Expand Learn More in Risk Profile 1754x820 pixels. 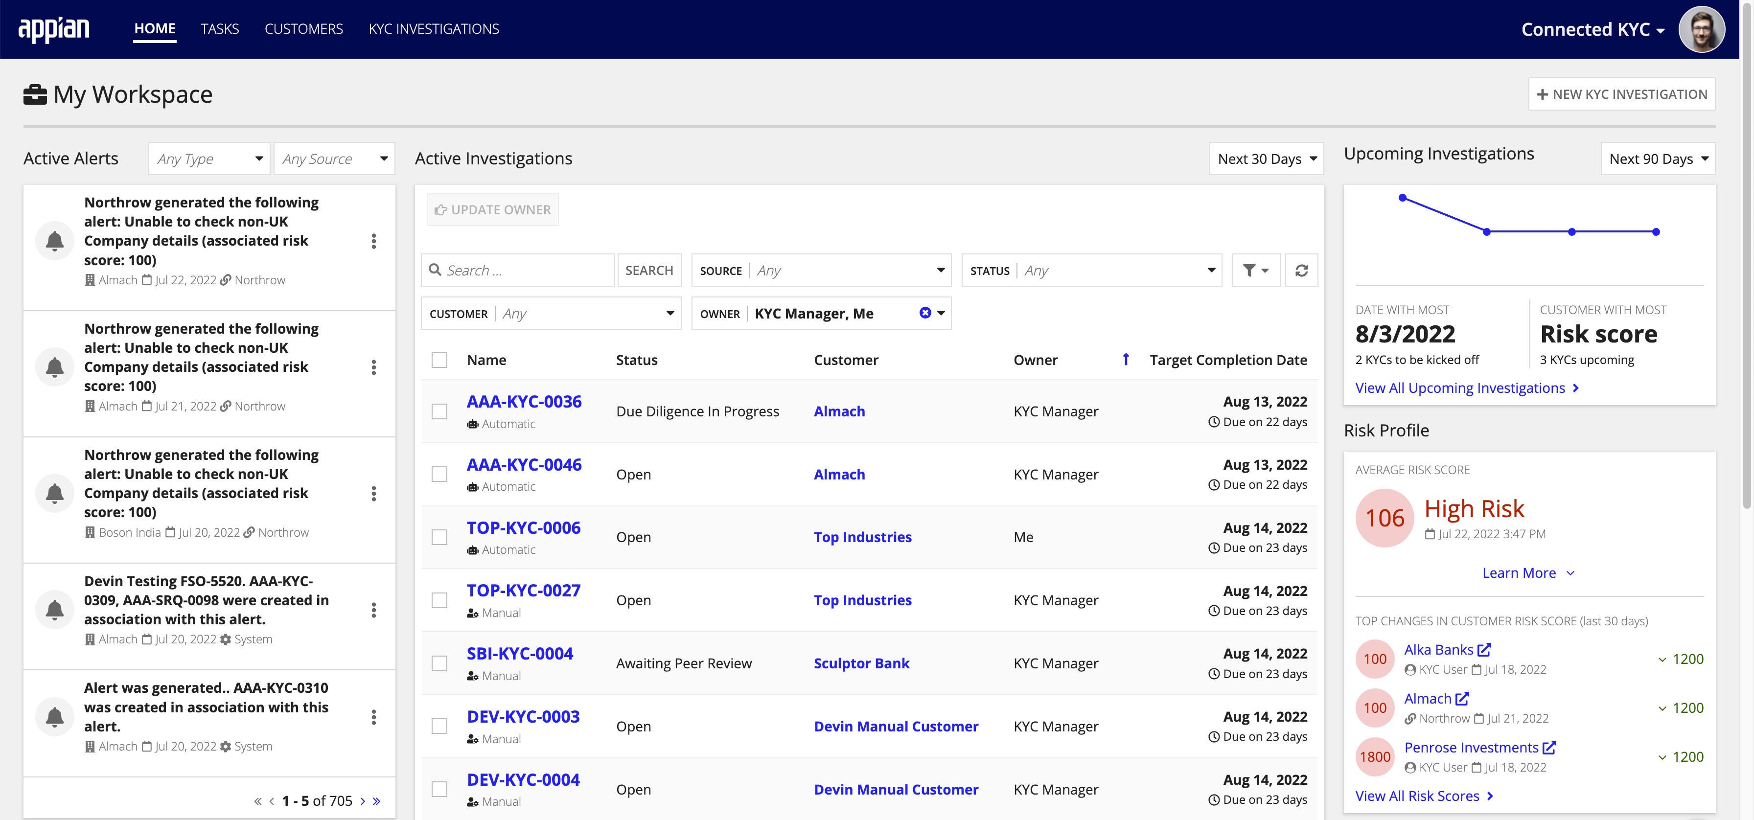coord(1528,573)
